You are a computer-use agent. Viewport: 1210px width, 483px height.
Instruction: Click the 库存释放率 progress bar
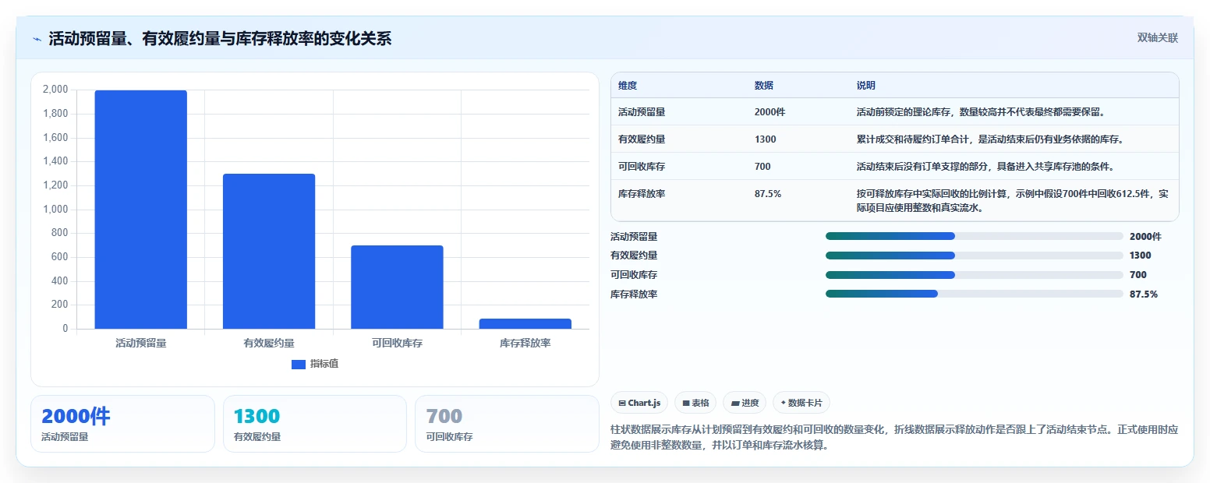coord(974,294)
